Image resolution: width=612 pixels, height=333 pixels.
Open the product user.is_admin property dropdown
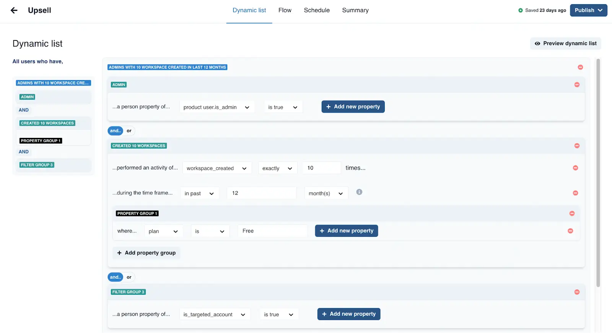(216, 107)
